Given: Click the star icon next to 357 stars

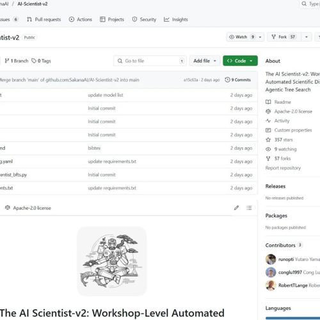Looking at the screenshot, I should pyautogui.click(x=268, y=140).
